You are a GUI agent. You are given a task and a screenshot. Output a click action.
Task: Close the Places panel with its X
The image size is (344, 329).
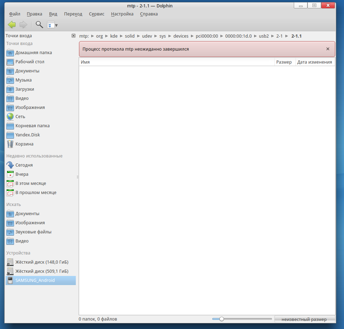point(73,36)
